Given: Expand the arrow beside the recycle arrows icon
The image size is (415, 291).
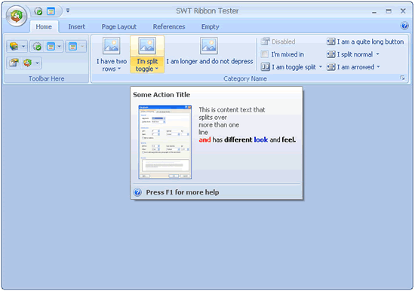Looking at the screenshot, I should pyautogui.click(x=37, y=63).
